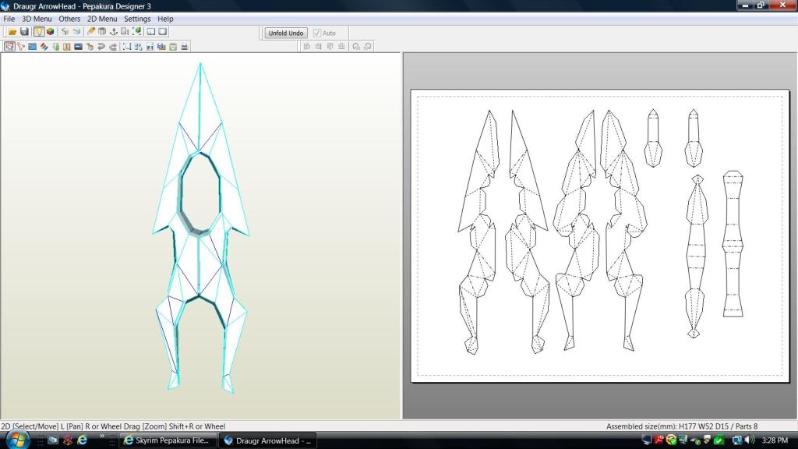Click the gray cylinder icon in top toolbar

(x=102, y=31)
